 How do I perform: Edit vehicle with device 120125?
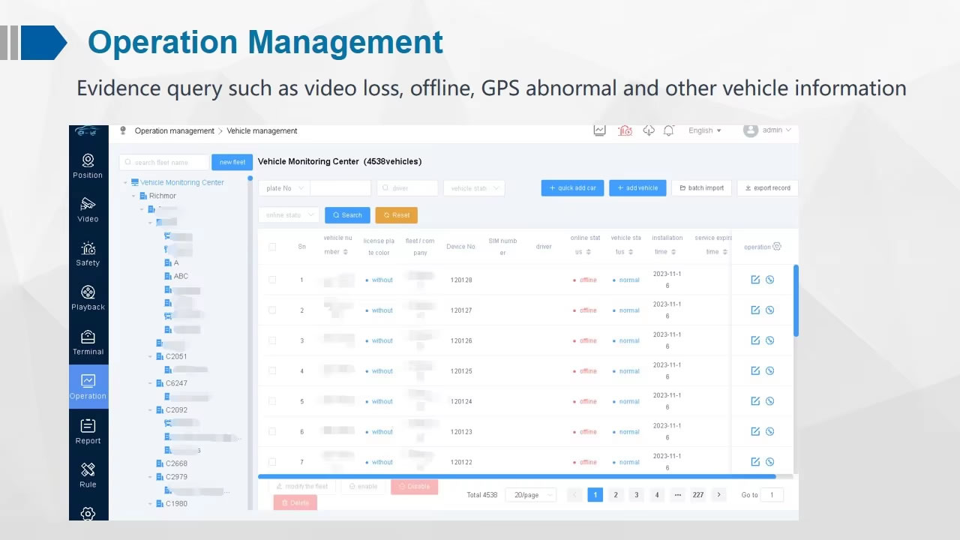(x=755, y=370)
